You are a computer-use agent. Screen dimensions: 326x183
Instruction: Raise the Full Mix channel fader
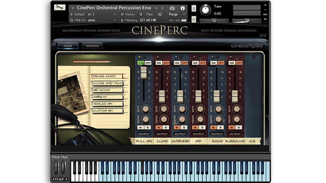(144, 73)
